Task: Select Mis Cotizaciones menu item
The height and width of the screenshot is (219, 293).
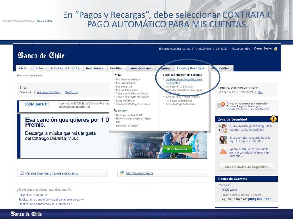Action: 126,83
